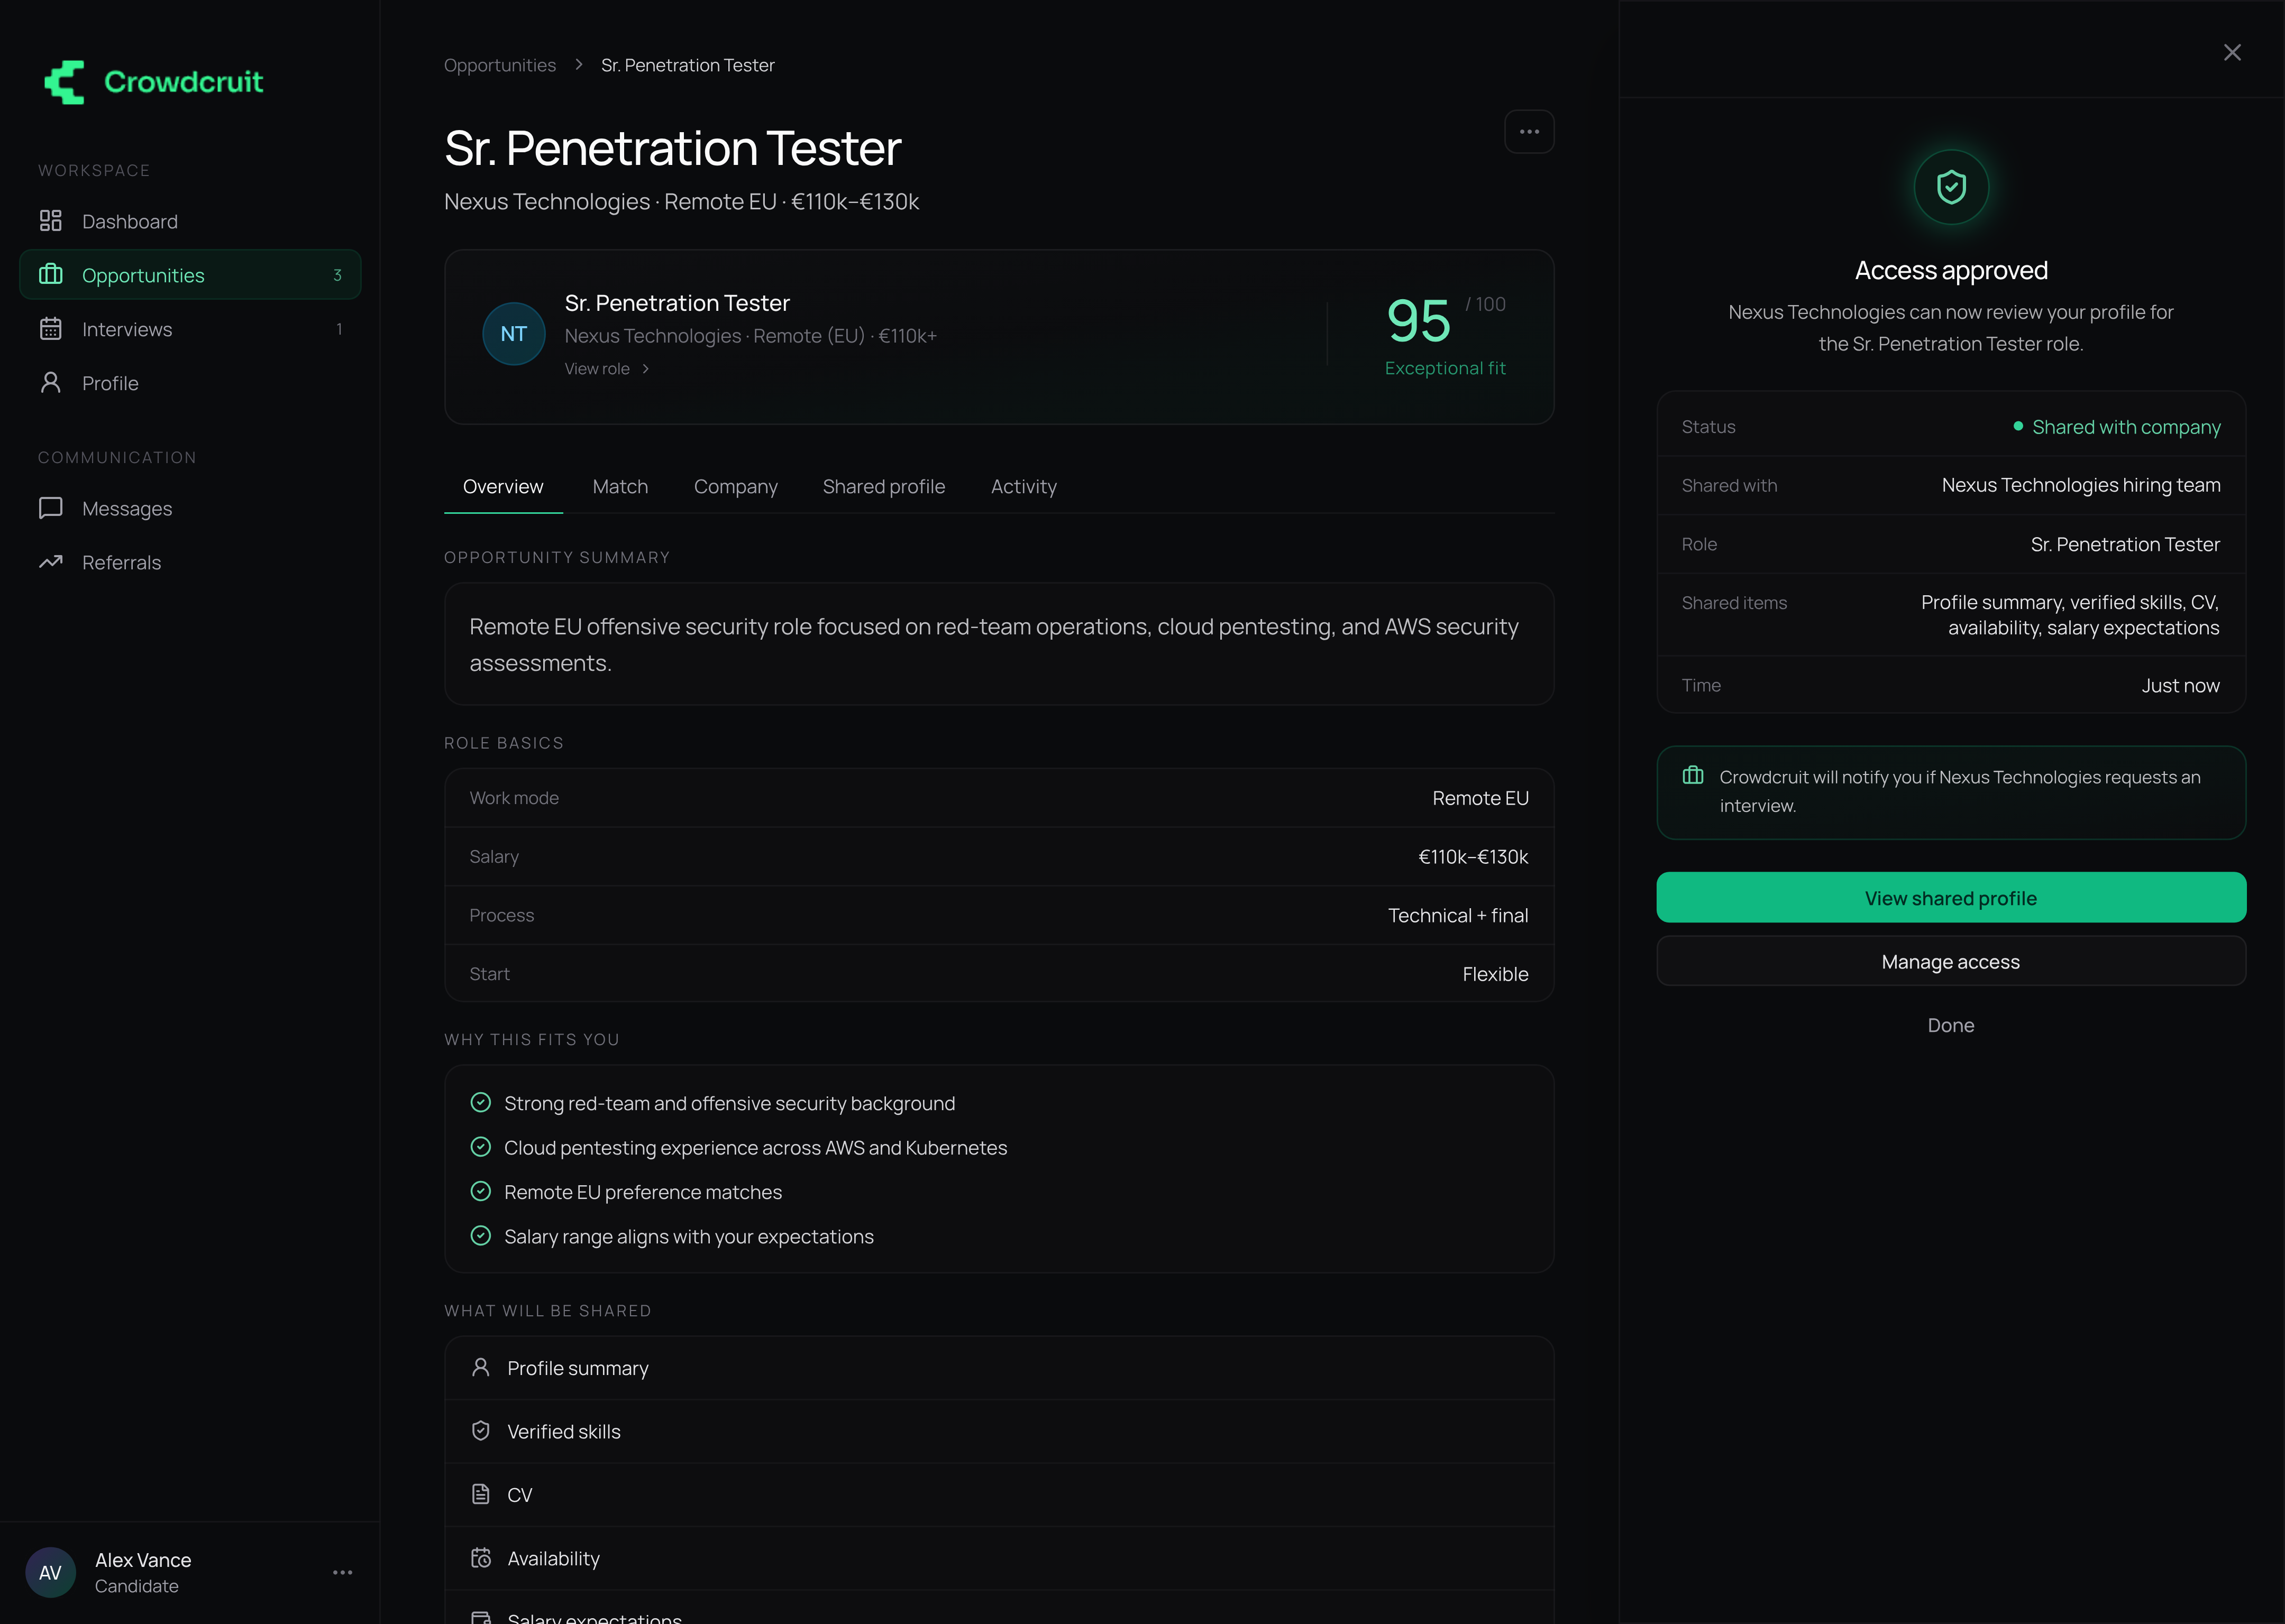Click the Flexible start value
The width and height of the screenshot is (2285, 1624).
pyautogui.click(x=1495, y=974)
